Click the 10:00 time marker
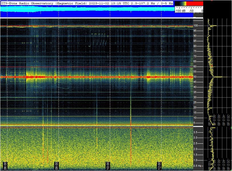 point(108,166)
